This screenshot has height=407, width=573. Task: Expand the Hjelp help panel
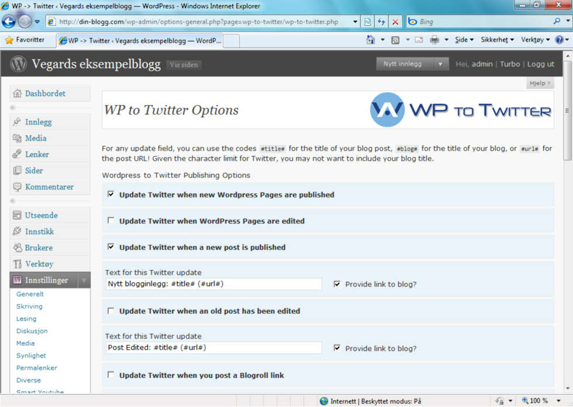click(540, 84)
